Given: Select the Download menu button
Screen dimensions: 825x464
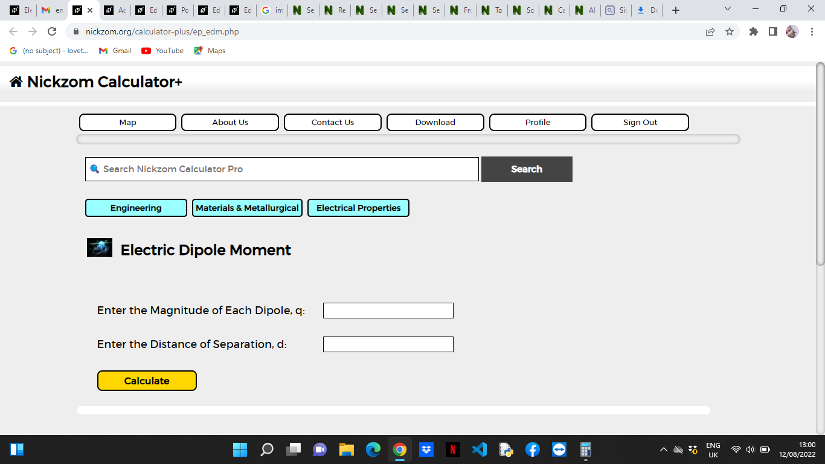Looking at the screenshot, I should [x=435, y=122].
